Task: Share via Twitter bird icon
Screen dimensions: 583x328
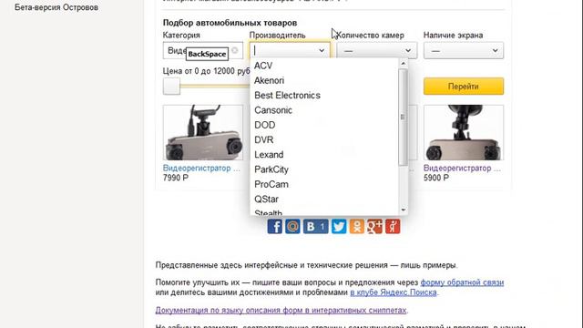Action: tap(339, 226)
